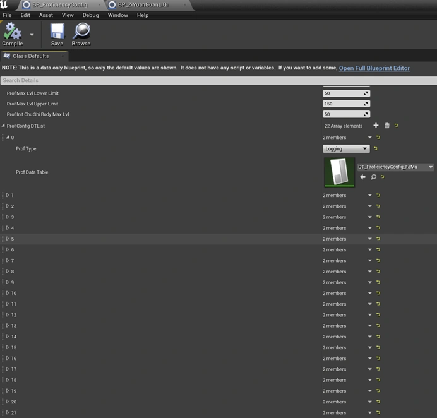Select the Prof Type label
Viewport: 437px width, 418px height.
26,149
